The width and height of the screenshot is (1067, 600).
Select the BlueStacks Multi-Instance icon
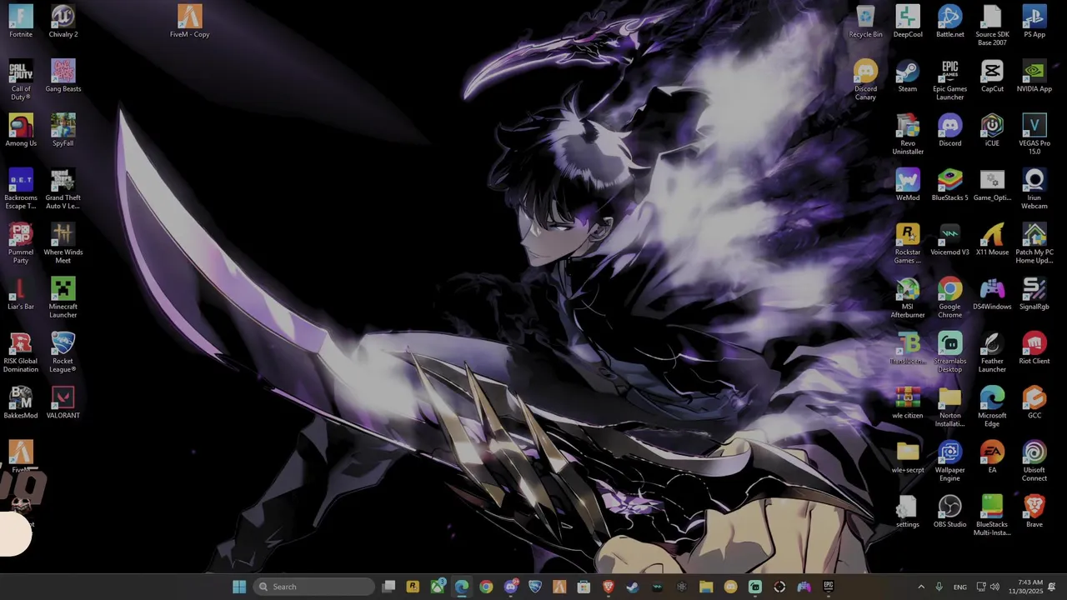[992, 516]
